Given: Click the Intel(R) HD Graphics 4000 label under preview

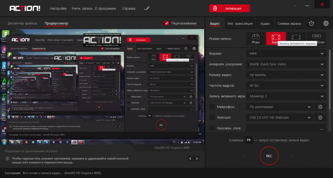Looking at the screenshot, I should coord(172,148).
